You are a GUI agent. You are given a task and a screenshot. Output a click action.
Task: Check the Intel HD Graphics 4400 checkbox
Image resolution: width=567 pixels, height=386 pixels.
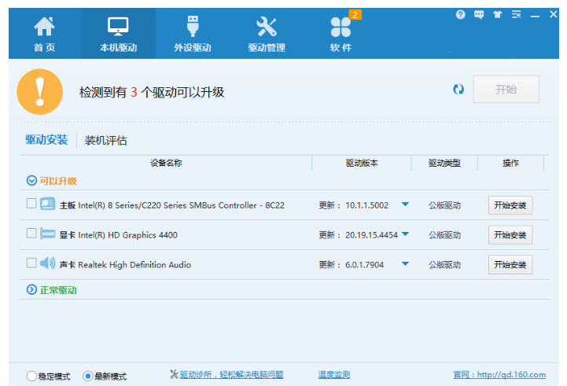click(x=31, y=233)
